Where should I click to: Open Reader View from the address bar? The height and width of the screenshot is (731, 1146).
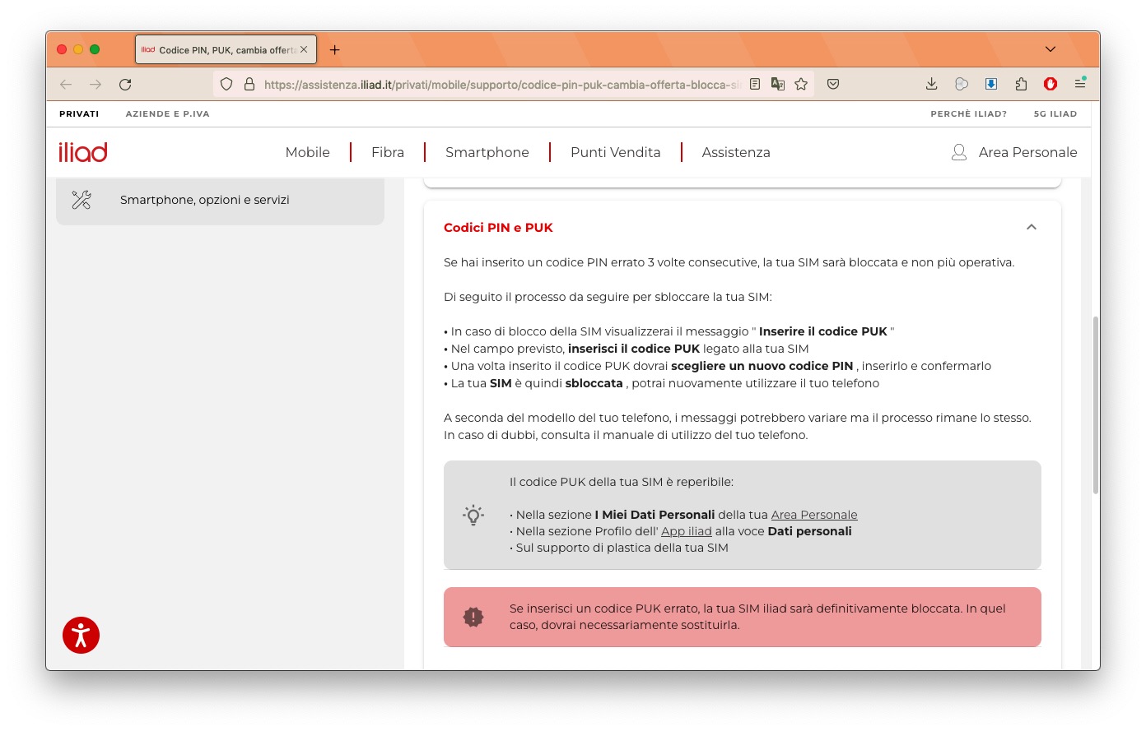click(754, 83)
